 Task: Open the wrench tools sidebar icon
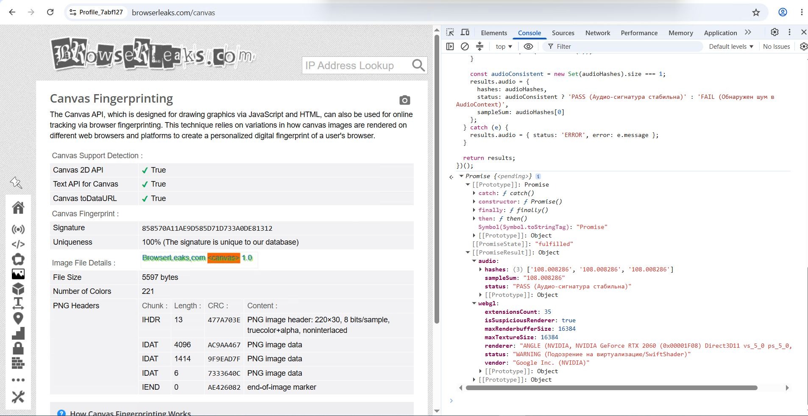coord(18,397)
